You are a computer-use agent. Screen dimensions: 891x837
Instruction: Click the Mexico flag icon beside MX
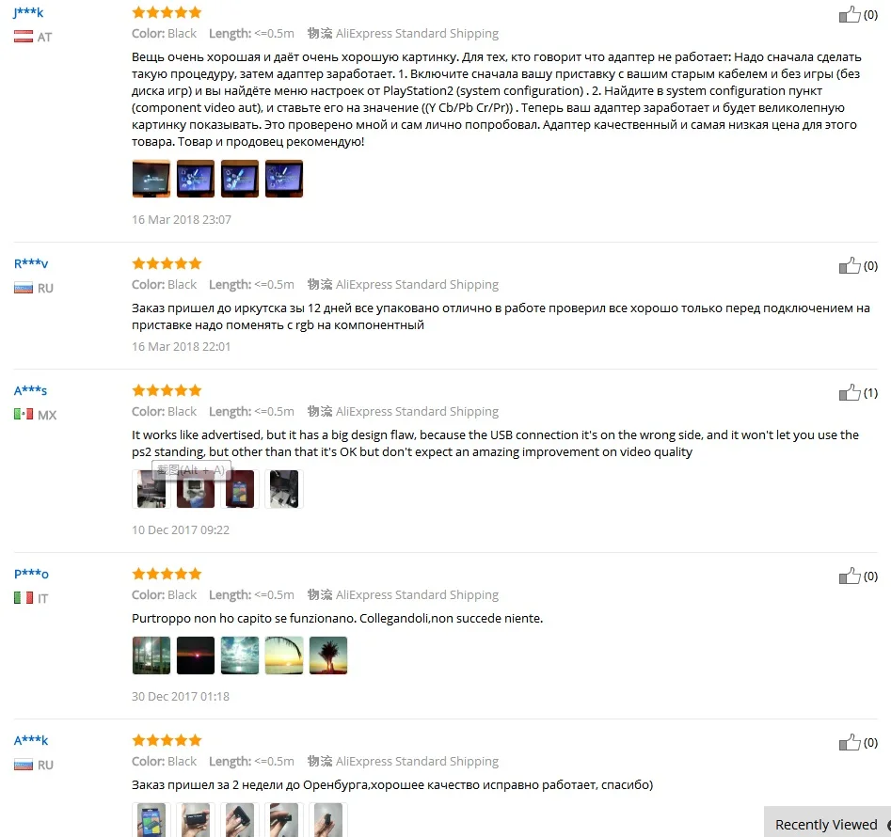click(24, 415)
